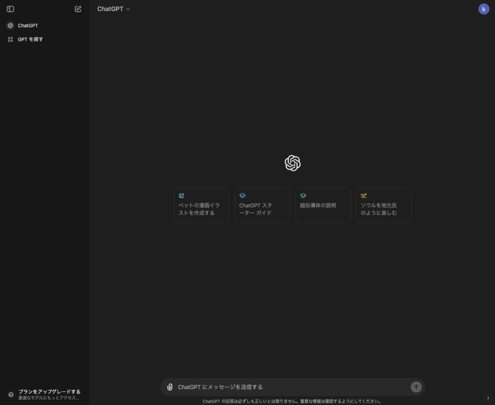Click the chevron next to the ChatGPT title
This screenshot has height=405, width=495.
[x=128, y=9]
